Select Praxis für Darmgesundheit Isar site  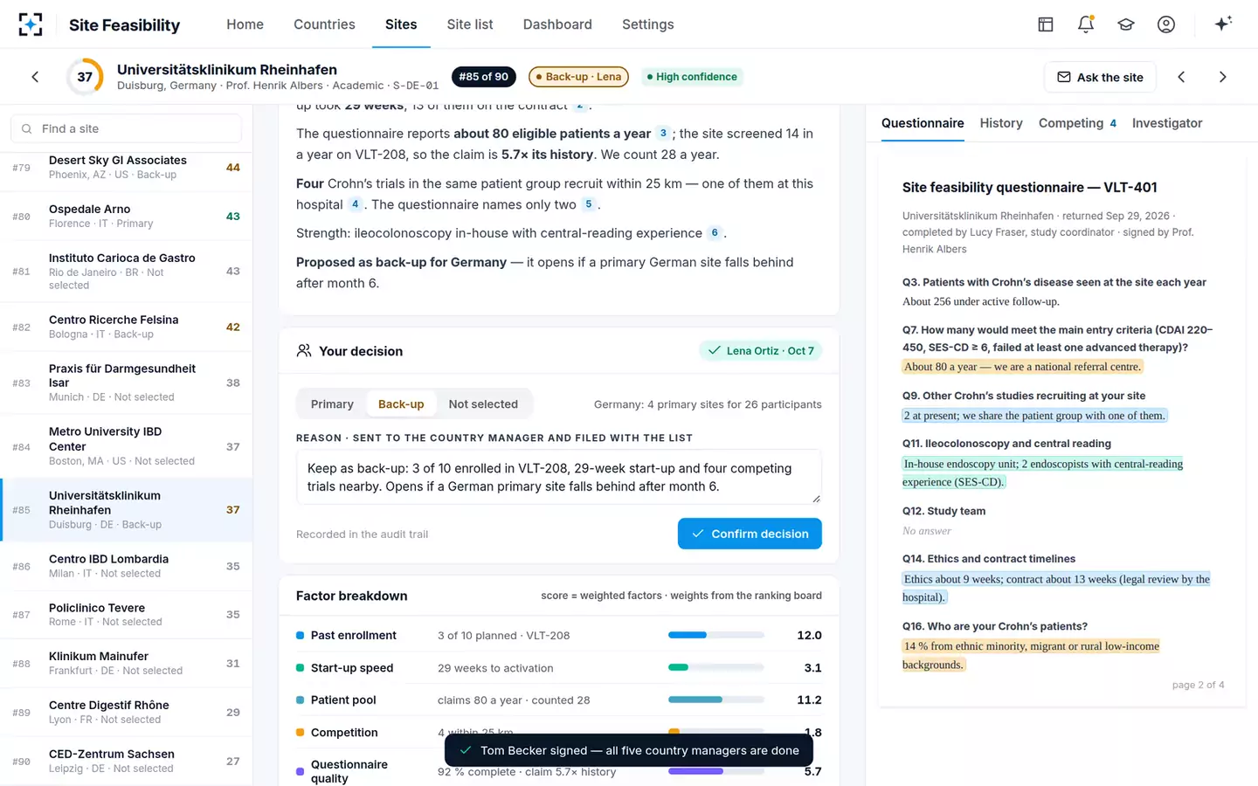(x=127, y=383)
